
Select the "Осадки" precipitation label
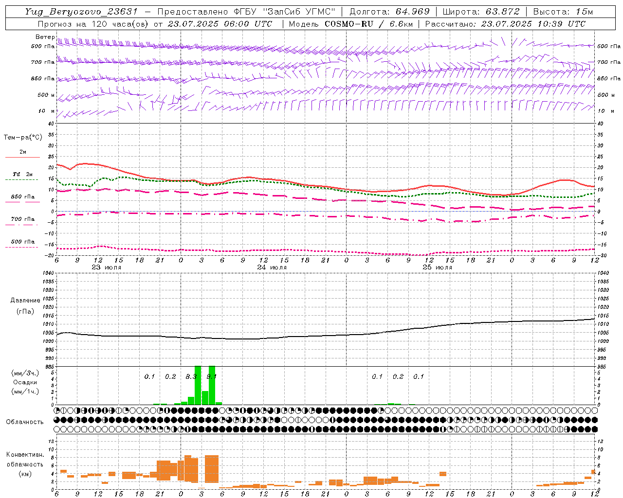(25, 382)
